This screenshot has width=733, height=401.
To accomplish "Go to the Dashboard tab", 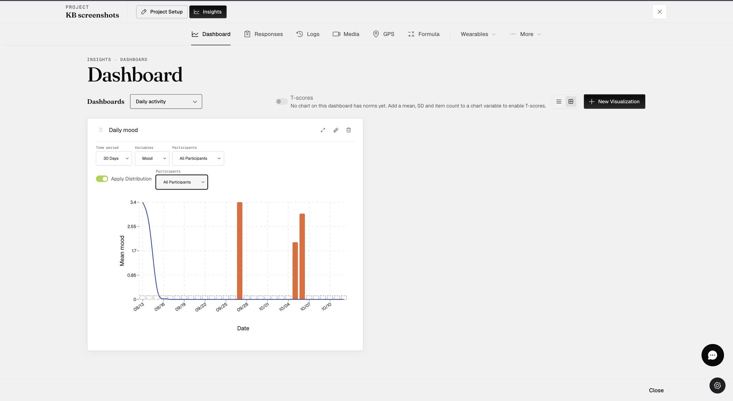I will pos(211,34).
